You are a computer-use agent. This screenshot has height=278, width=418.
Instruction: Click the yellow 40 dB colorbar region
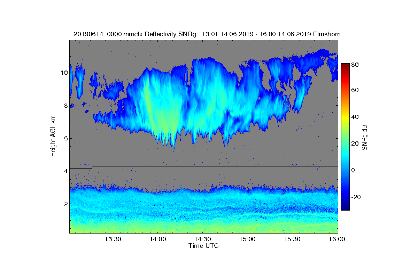345,117
